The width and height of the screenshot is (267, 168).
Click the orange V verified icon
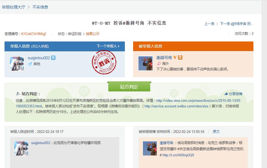click(x=175, y=57)
